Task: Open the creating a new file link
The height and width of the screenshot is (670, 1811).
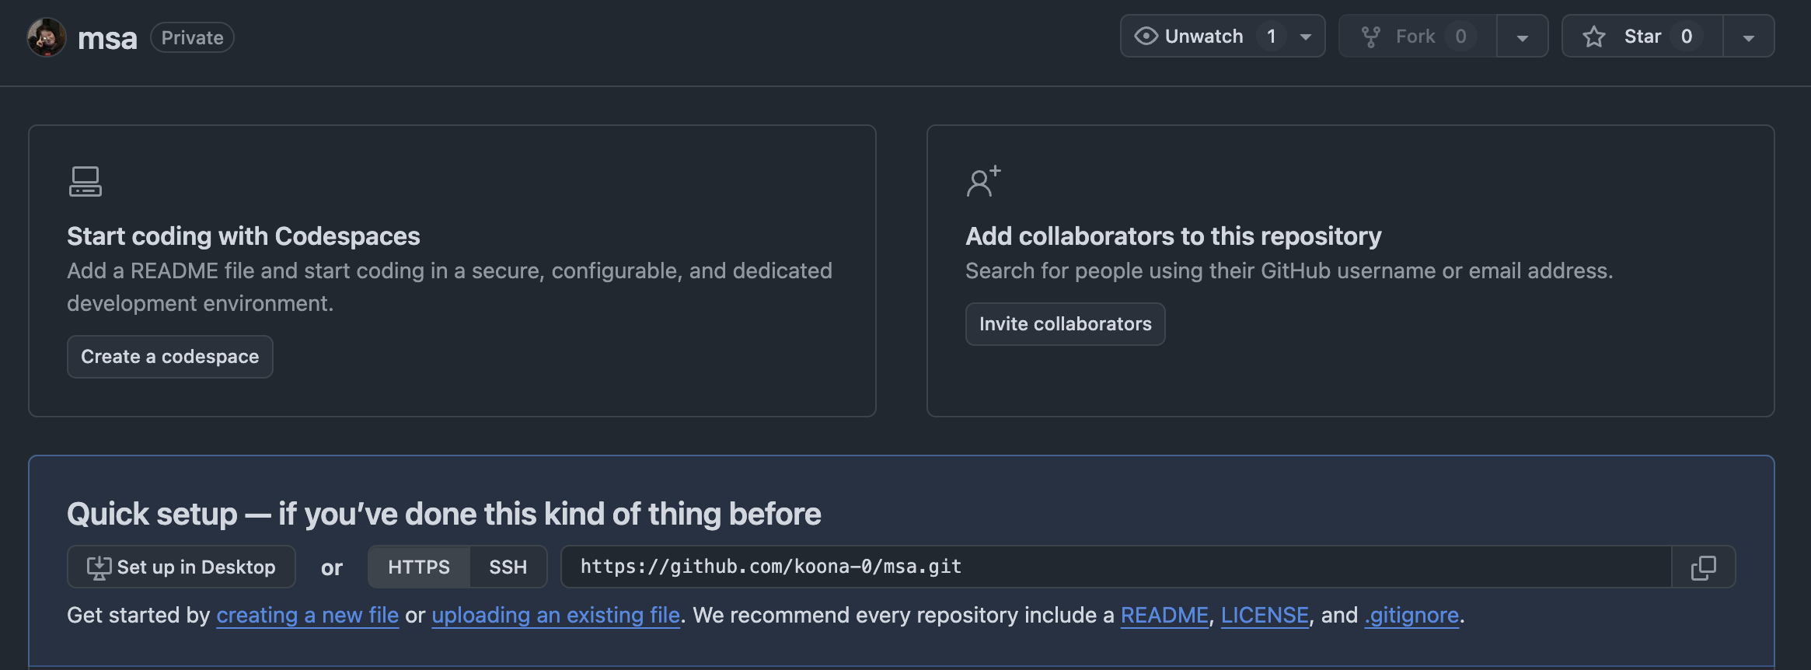Action: point(307,616)
